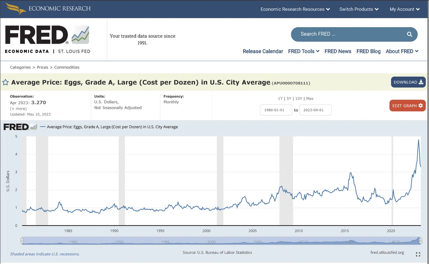
Task: Click the Monthly frequency value
Action: 171,102
